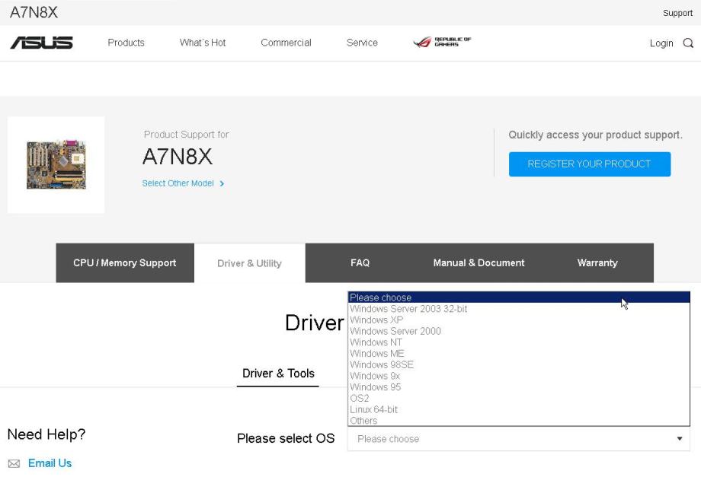The image size is (701, 477).
Task: Select Windows 98SE from the list
Action: (381, 365)
